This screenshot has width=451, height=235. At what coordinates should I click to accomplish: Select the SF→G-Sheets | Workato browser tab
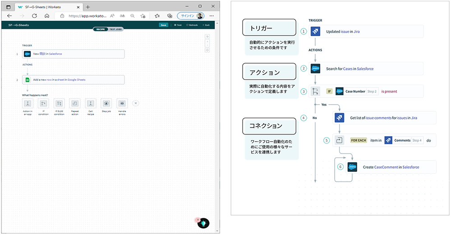[48, 7]
